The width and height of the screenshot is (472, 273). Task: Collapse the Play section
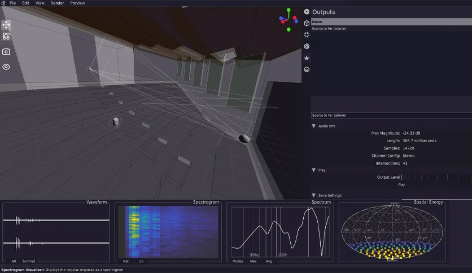click(314, 170)
